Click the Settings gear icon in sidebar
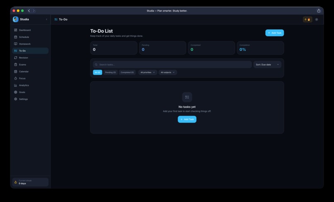Screen dimensions: 334x202 (x=16, y=99)
